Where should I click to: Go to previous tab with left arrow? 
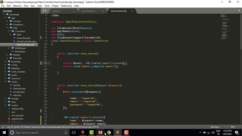tap(43, 11)
